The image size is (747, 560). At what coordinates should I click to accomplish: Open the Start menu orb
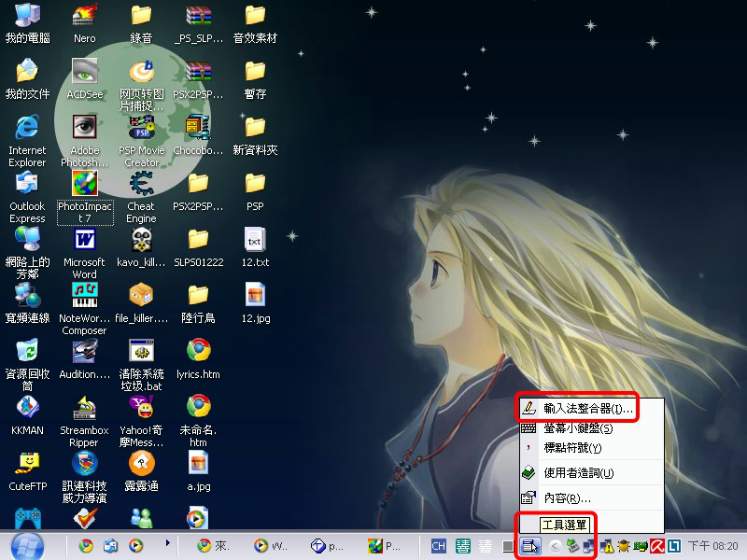27,546
